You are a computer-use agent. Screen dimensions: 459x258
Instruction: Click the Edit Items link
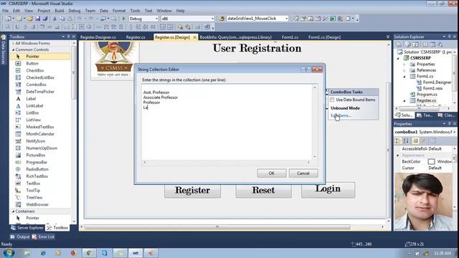pos(341,115)
